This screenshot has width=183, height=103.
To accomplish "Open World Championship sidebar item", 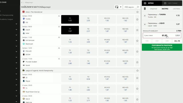I will [7, 15].
